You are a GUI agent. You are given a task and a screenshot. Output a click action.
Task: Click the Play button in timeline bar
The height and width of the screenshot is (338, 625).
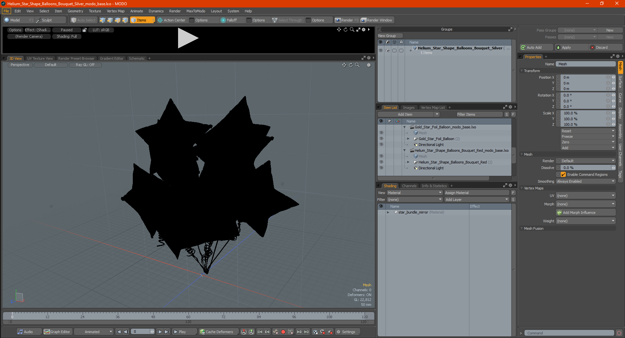184,332
